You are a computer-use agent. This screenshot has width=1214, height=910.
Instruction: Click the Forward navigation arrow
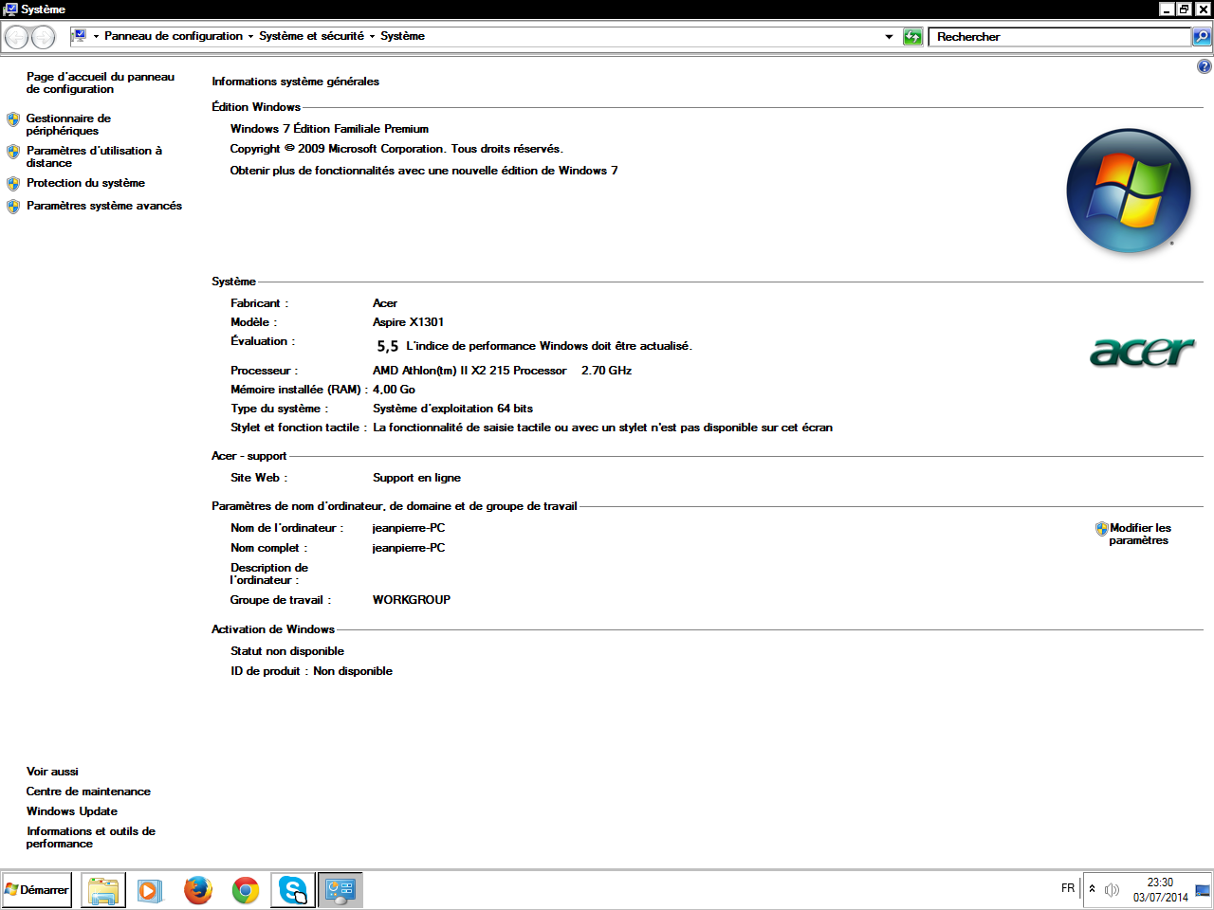coord(44,37)
